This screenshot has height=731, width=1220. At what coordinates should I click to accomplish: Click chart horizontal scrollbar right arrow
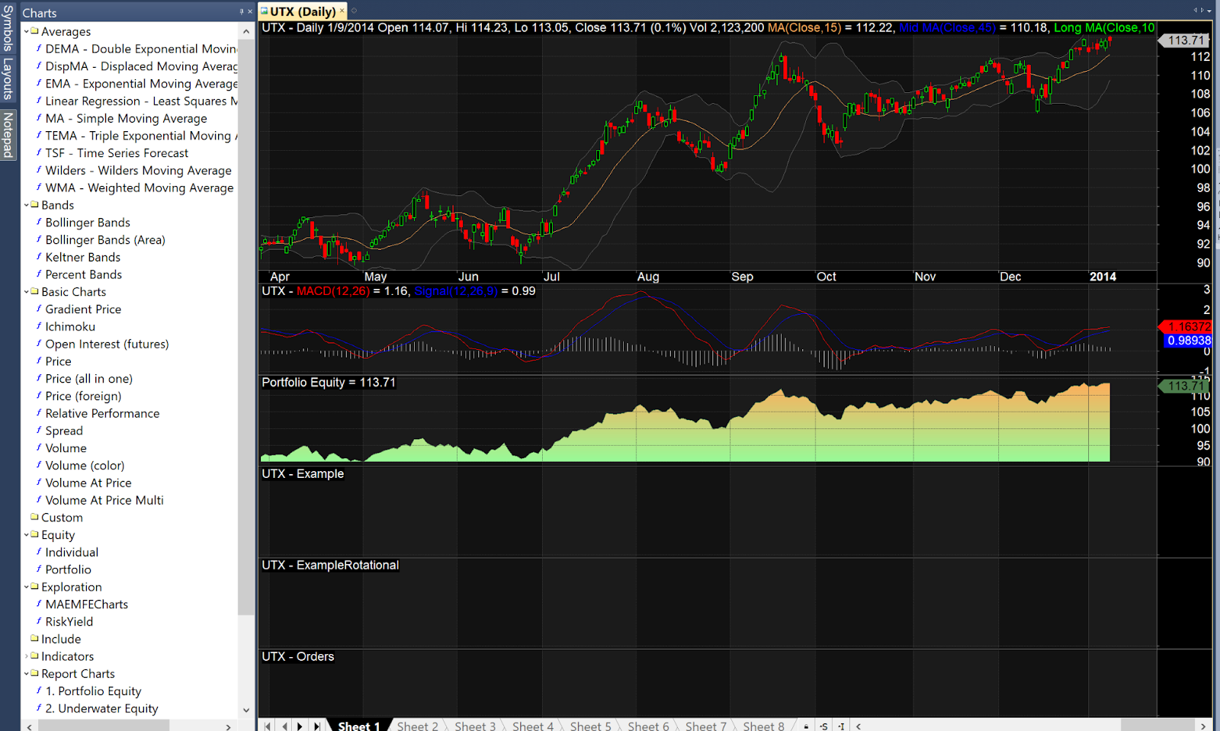click(1203, 726)
